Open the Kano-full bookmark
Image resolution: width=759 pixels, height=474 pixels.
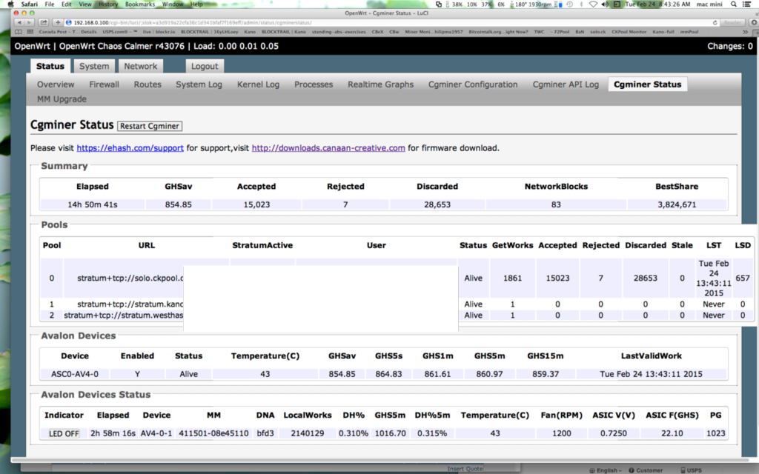point(663,32)
